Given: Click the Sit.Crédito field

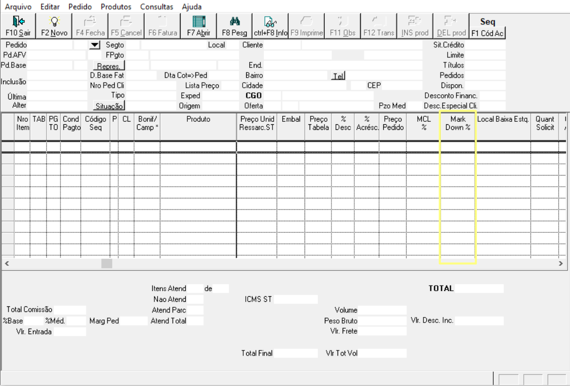Looking at the screenshot, I should click(x=485, y=45).
